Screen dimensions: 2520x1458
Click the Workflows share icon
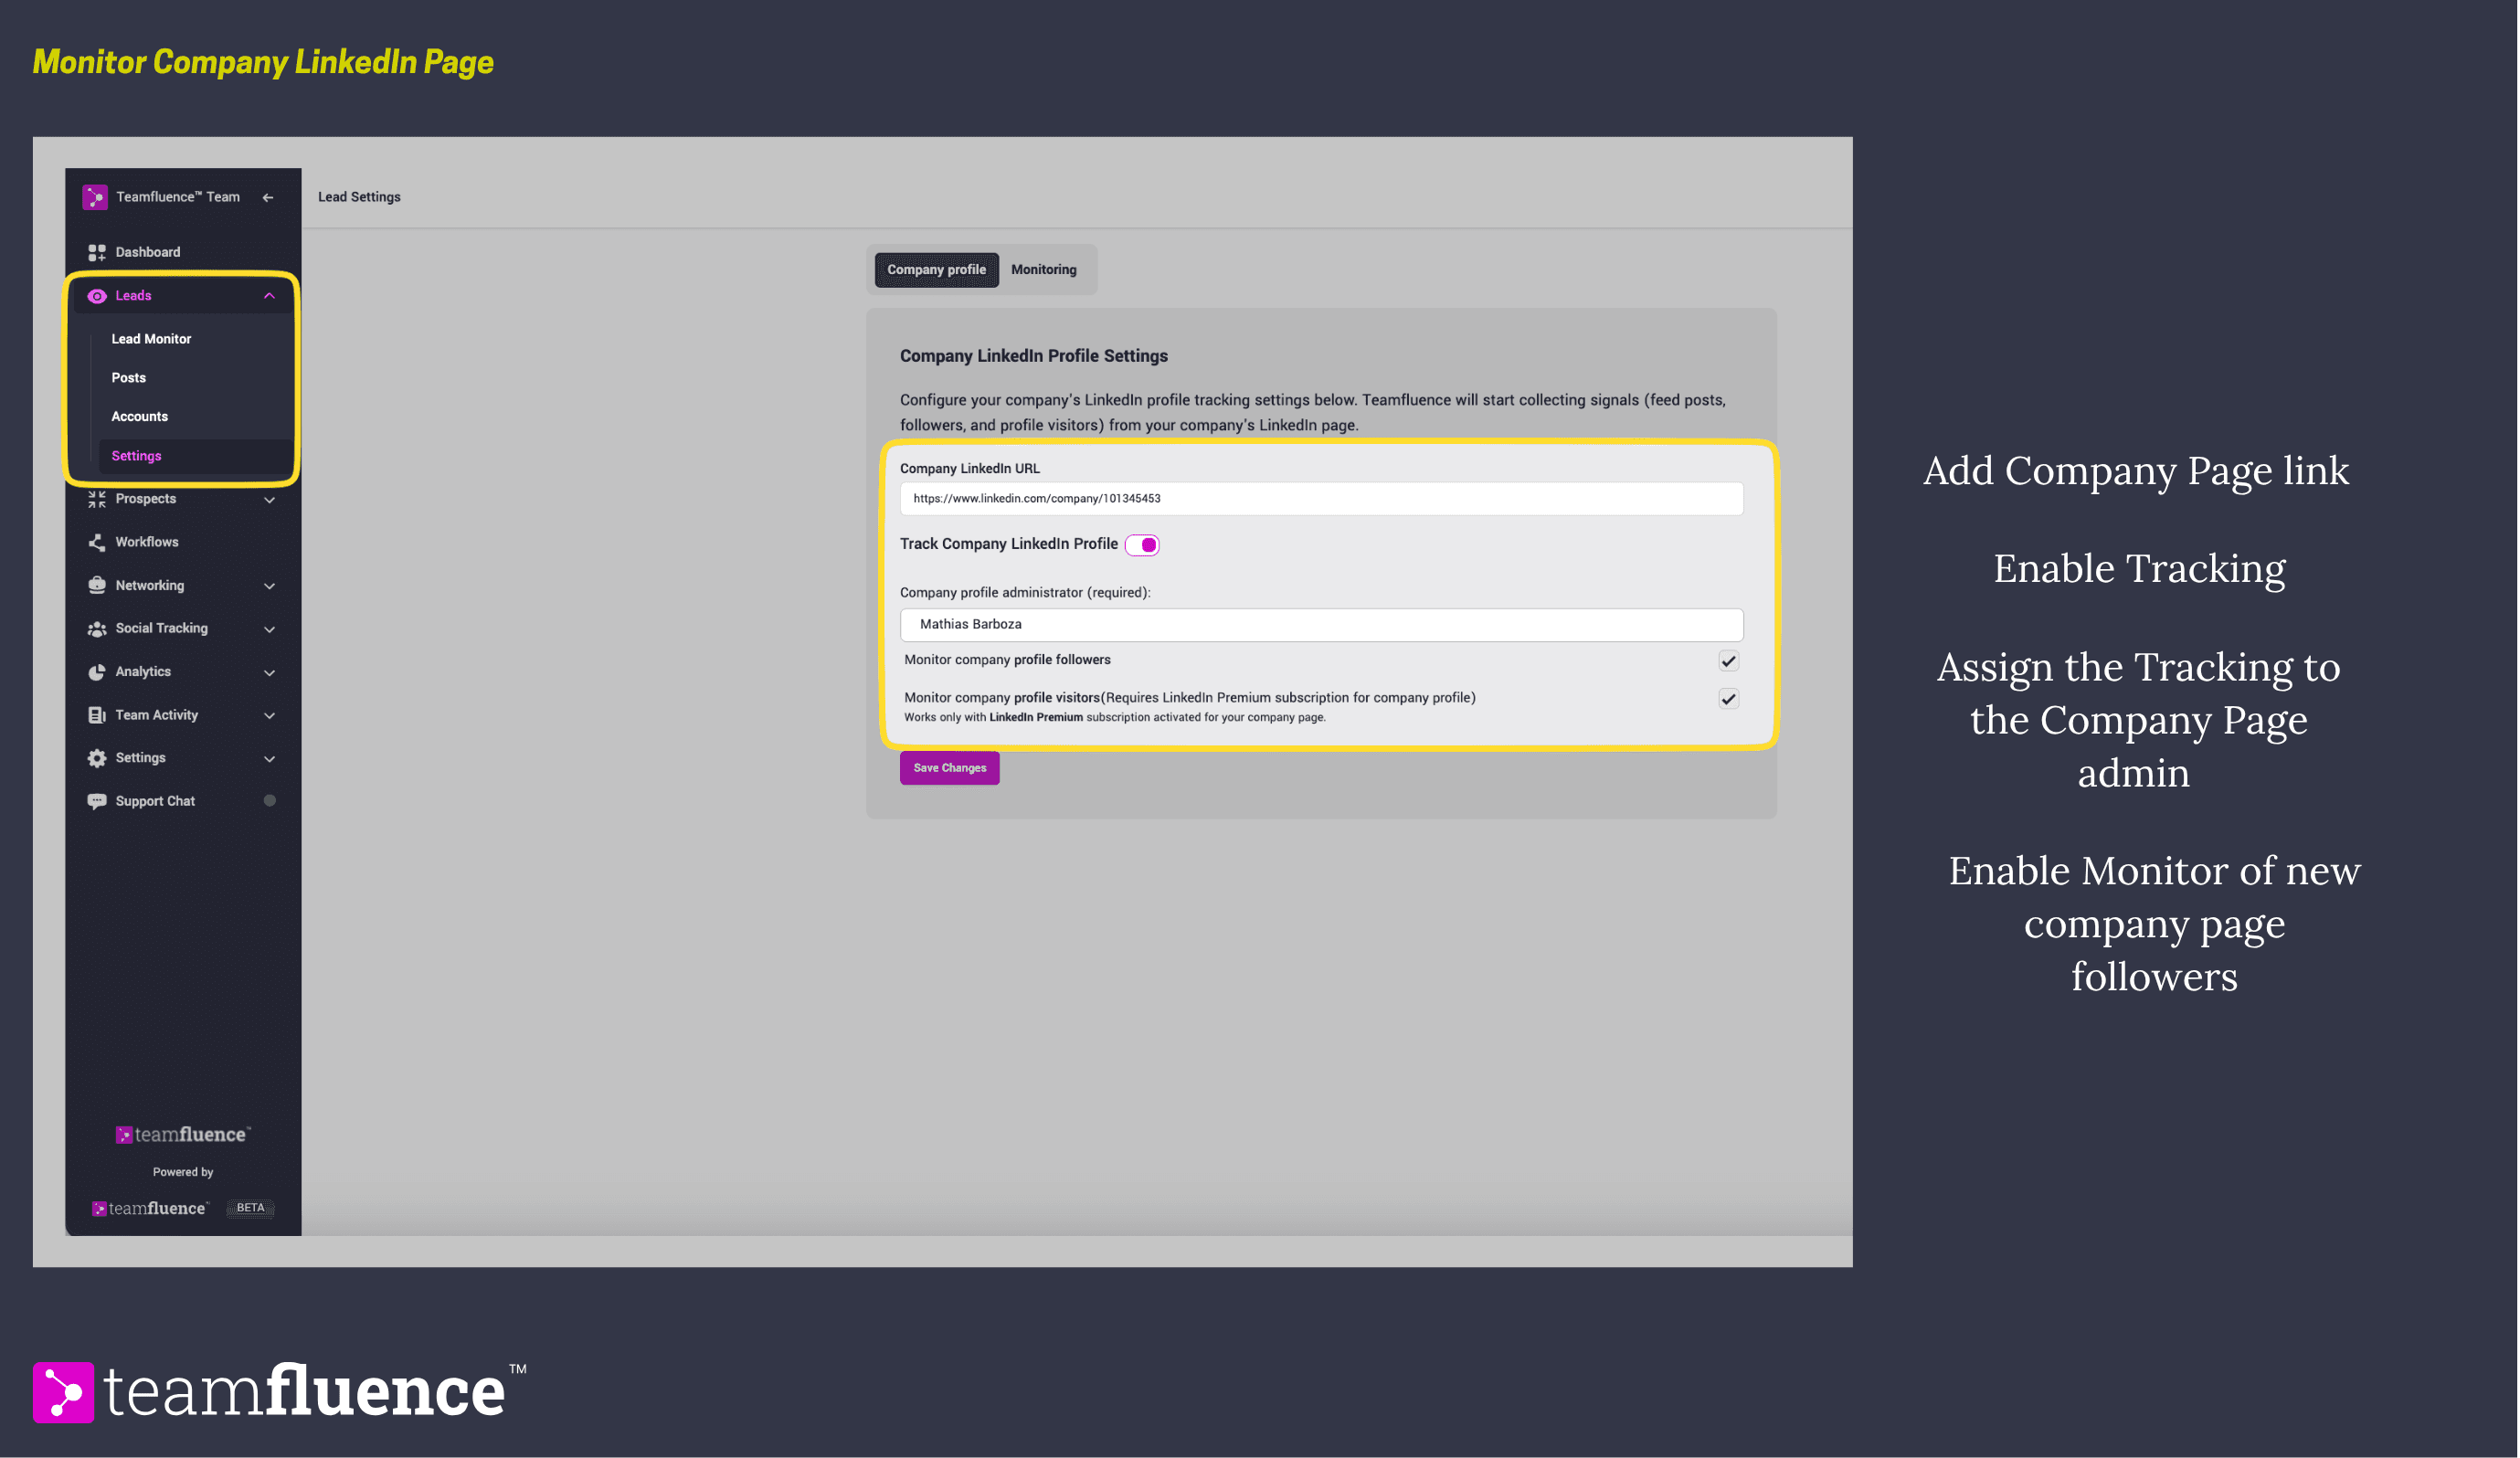(x=96, y=541)
